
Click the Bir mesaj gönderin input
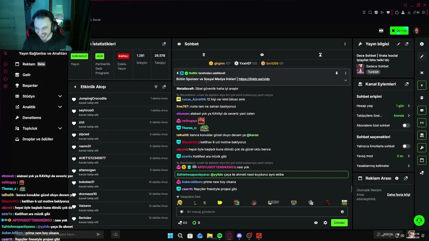pos(262,212)
